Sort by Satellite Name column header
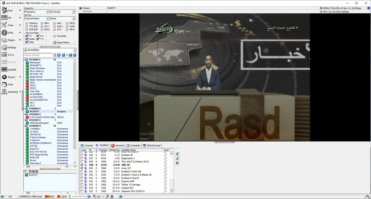Screen dimensions: 371x199 point(142,150)
